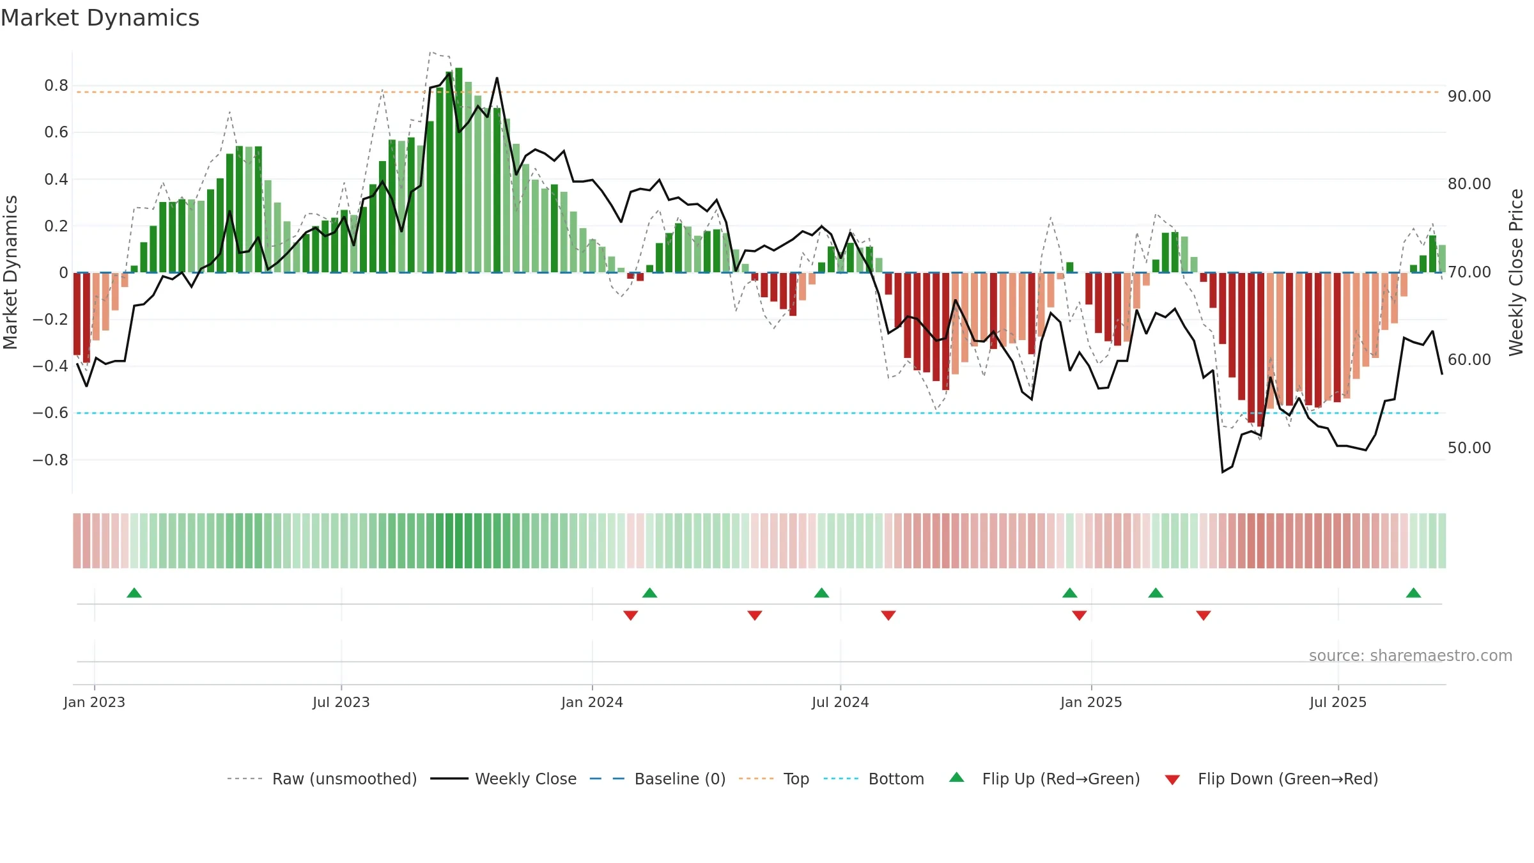The image size is (1534, 863).
Task: Click the 0.8 tick on the left axis
Action: [56, 86]
